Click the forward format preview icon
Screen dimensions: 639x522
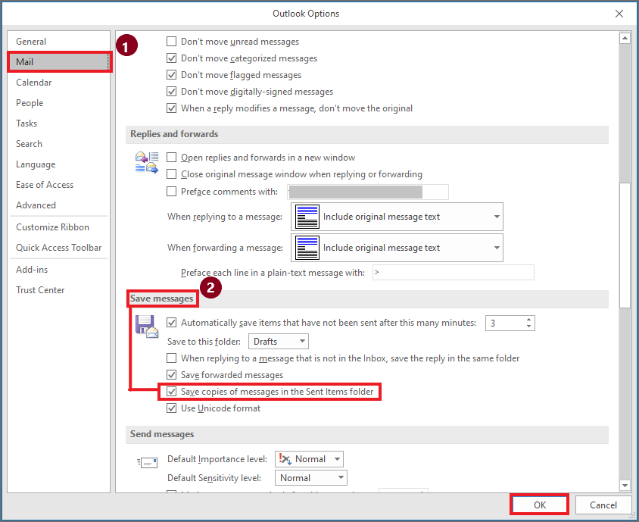307,248
